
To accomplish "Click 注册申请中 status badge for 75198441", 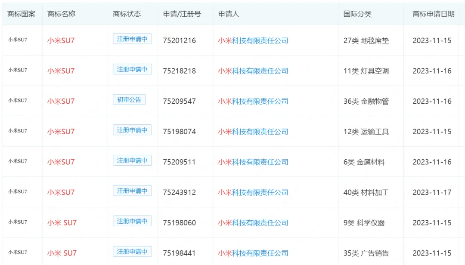I will click(x=132, y=251).
